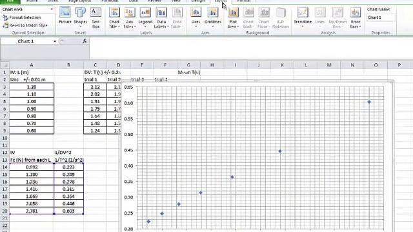The image size is (413, 232).
Task: Click the highest data point near 0.60
Action: click(x=369, y=102)
